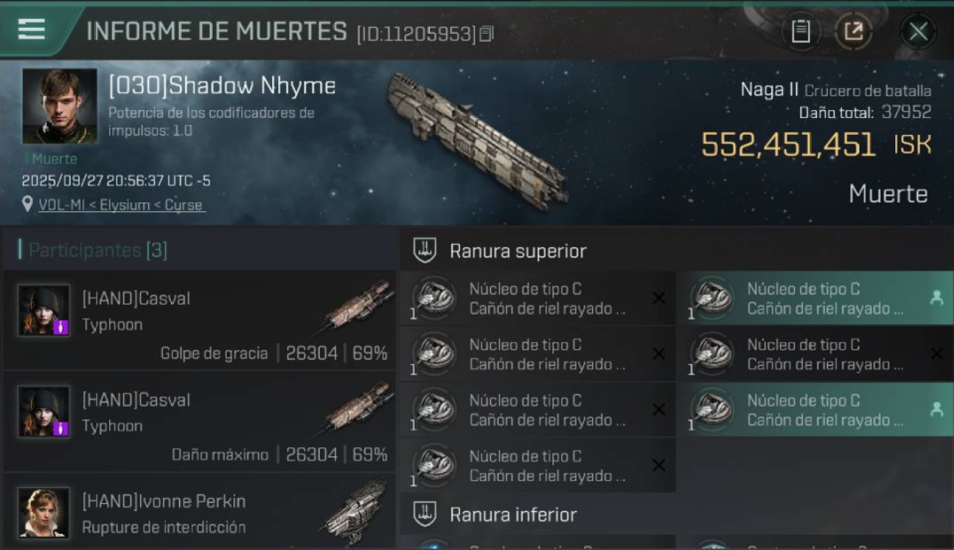Open the clipboard icon in header
This screenshot has height=550, width=954.
[801, 32]
